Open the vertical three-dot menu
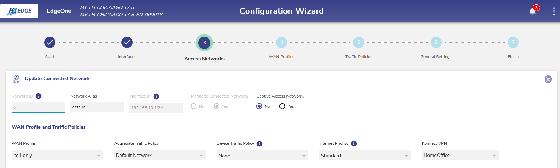The width and height of the screenshot is (560, 168). tap(554, 11)
